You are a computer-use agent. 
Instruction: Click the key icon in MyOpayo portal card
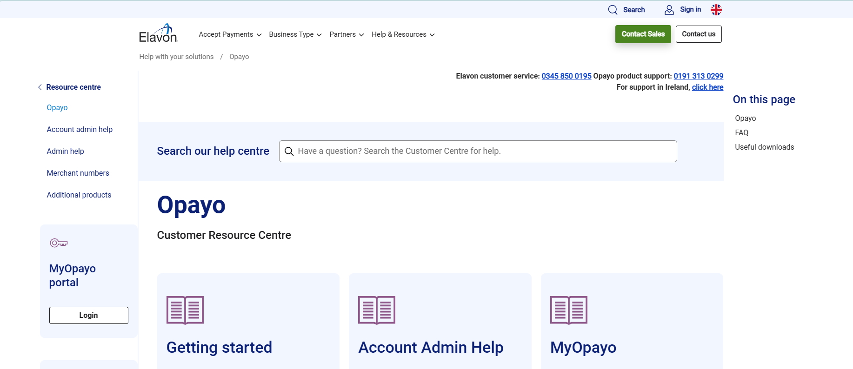[59, 243]
